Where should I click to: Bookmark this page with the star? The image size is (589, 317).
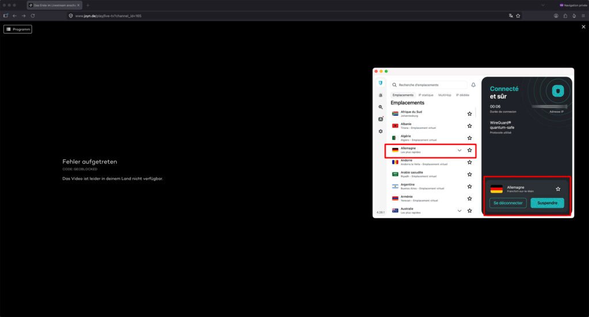click(518, 16)
